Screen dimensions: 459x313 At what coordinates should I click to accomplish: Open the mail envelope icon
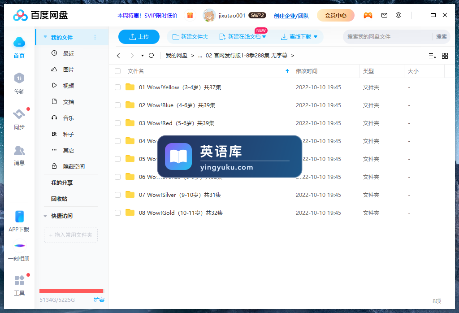pyautogui.click(x=384, y=15)
